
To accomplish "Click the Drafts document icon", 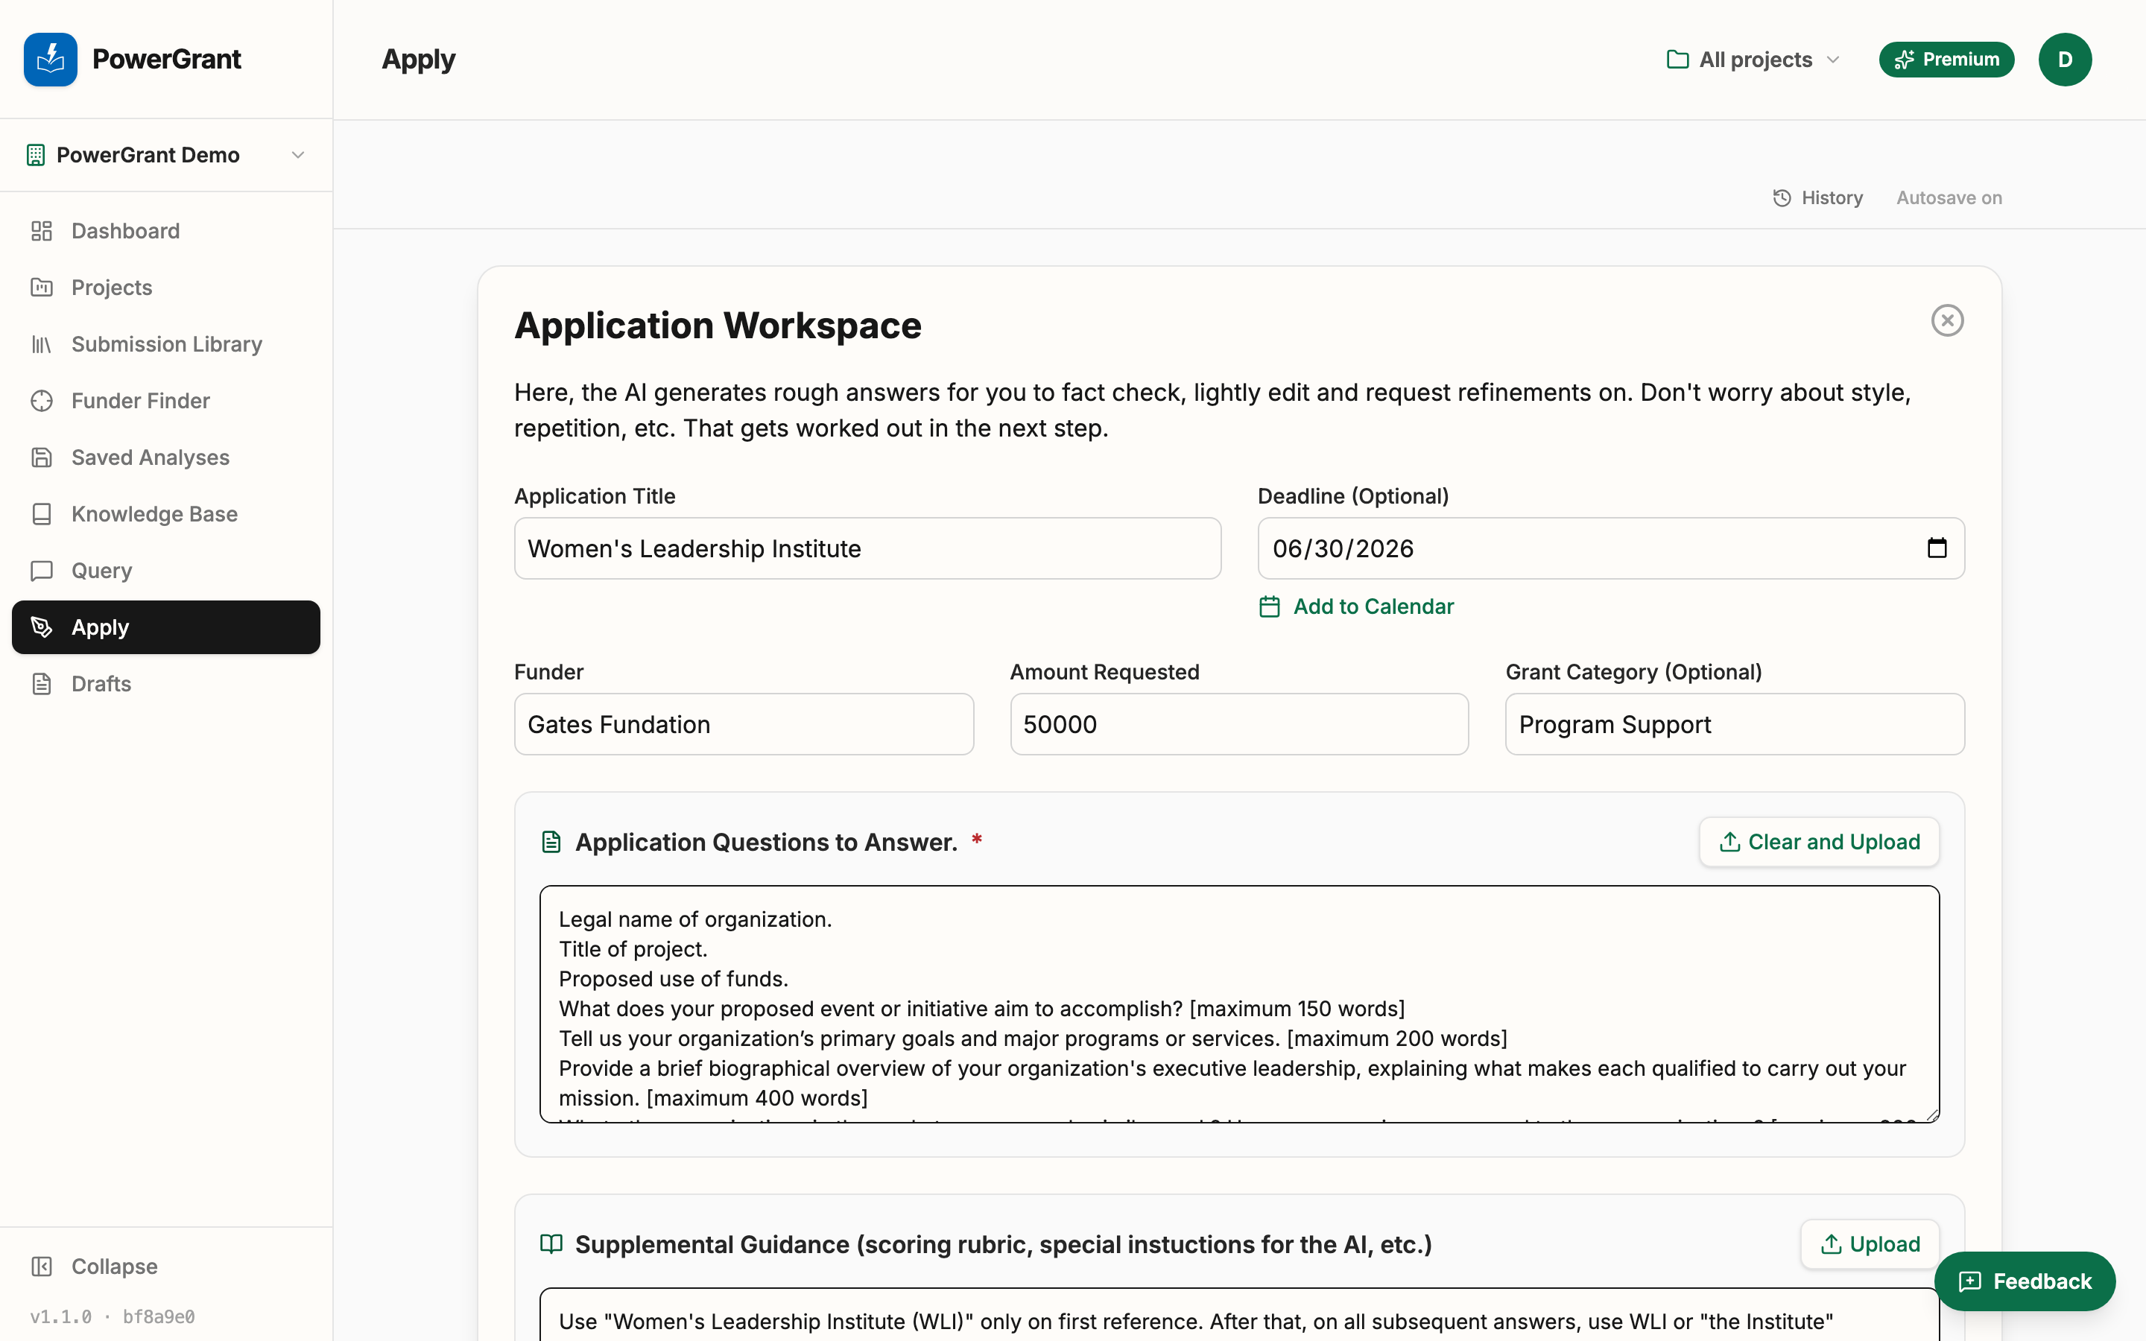I will click(x=42, y=684).
